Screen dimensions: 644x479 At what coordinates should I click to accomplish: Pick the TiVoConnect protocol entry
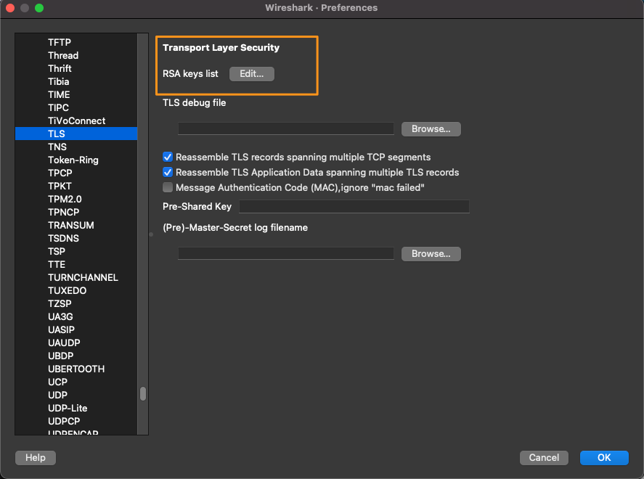pos(76,120)
